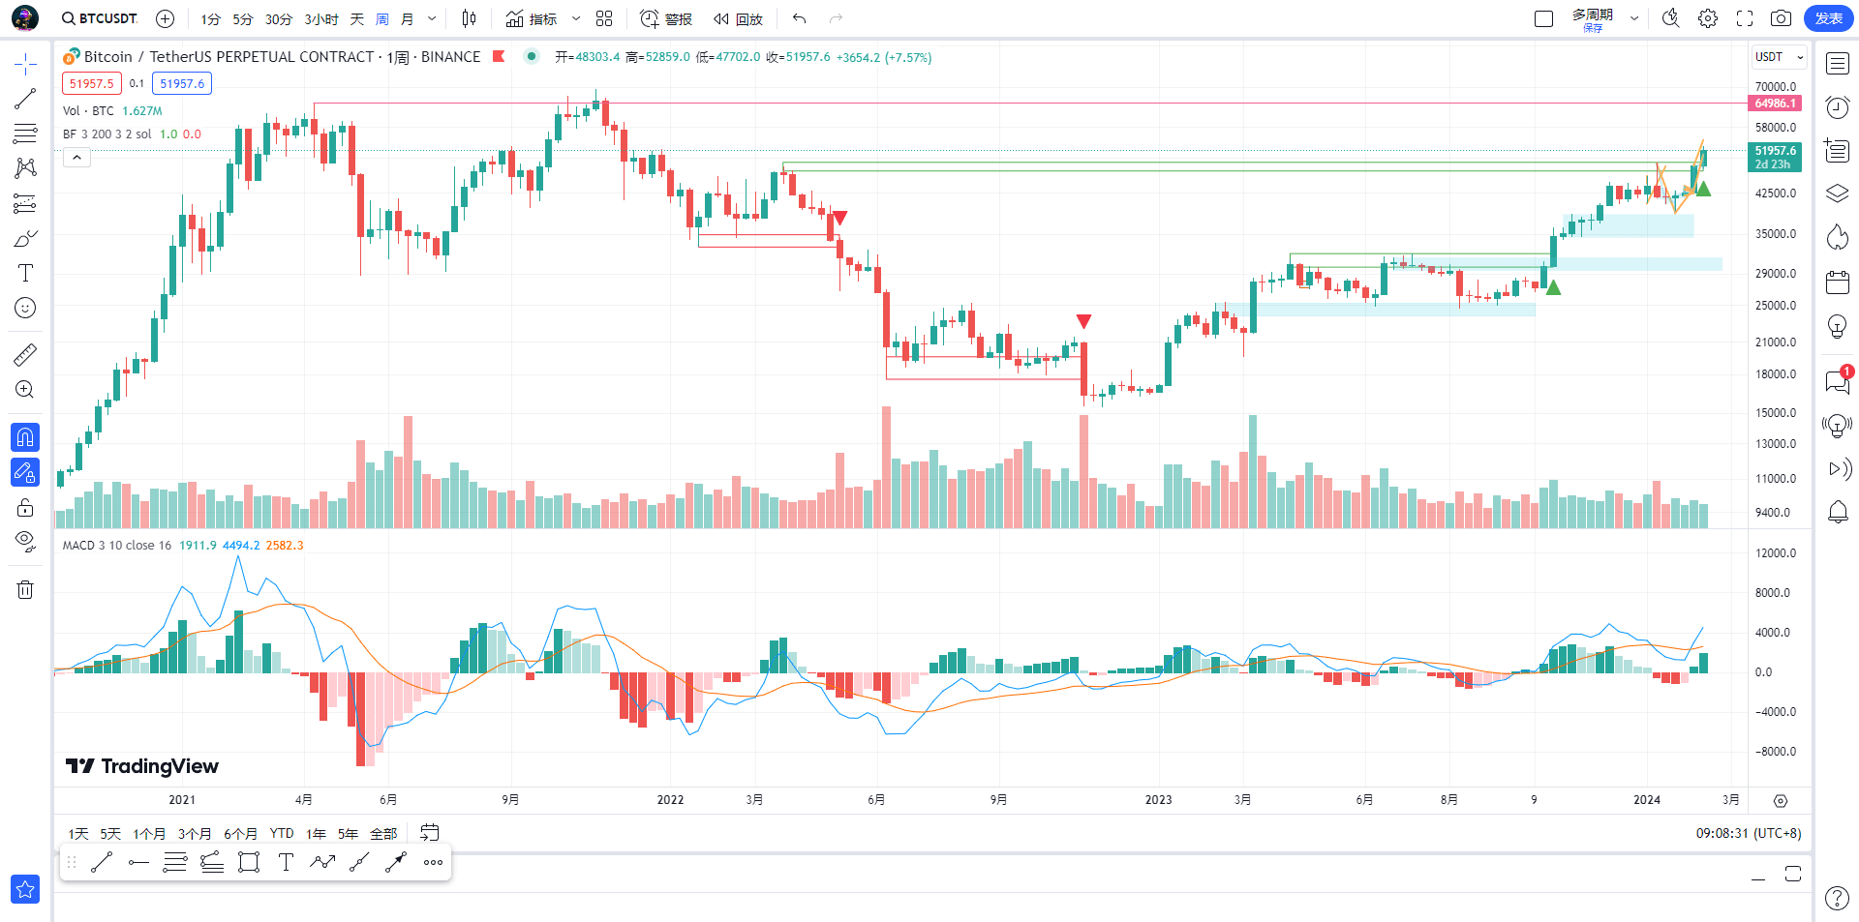Image resolution: width=1859 pixels, height=922 pixels.
Task: Set range to 3个月
Action: tap(195, 833)
